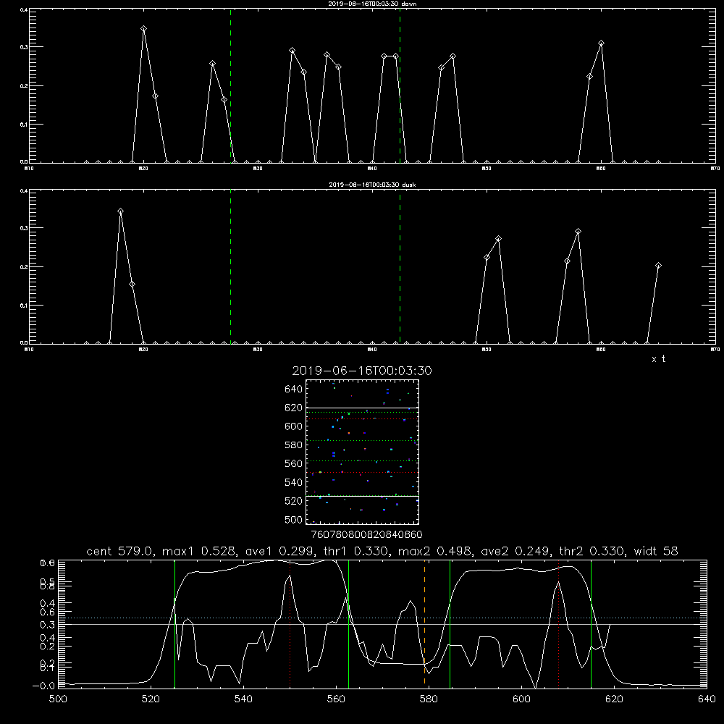This screenshot has height=724, width=724.
Task: Click the green vertical line at 615 in bottom plot
Action: point(591,624)
